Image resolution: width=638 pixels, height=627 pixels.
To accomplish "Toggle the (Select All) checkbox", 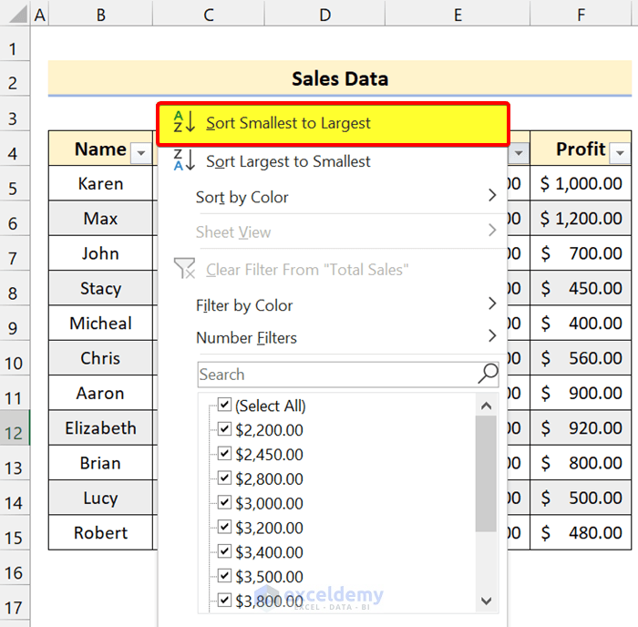I will click(225, 406).
